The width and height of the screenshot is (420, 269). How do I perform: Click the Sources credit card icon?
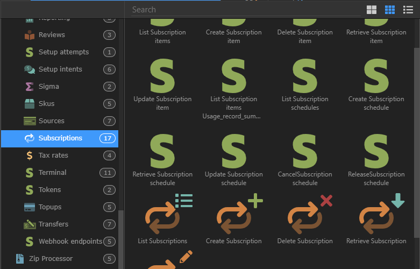click(x=30, y=121)
